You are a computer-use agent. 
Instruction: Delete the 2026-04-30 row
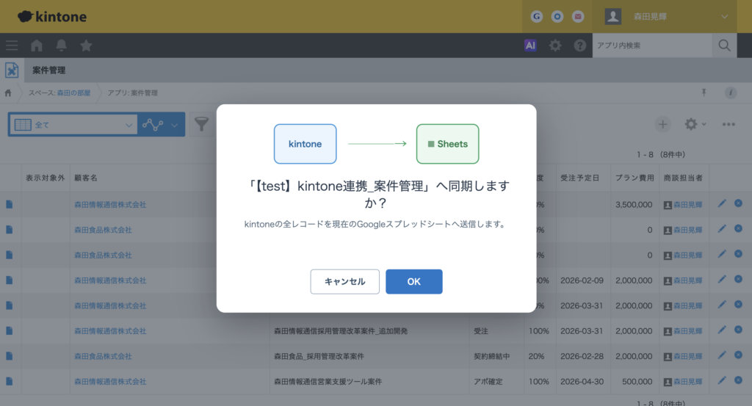738,380
